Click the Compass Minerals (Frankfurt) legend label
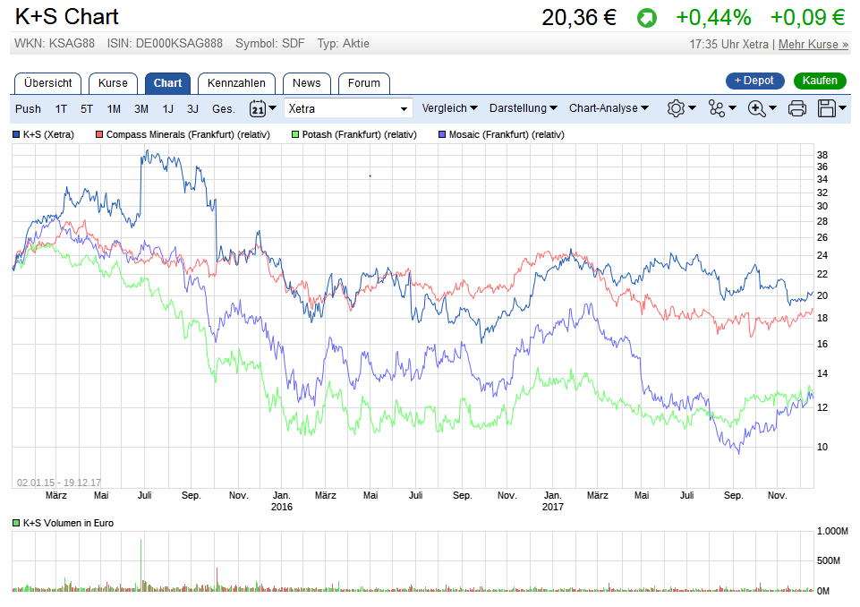This screenshot has width=860, height=607. pos(188,134)
